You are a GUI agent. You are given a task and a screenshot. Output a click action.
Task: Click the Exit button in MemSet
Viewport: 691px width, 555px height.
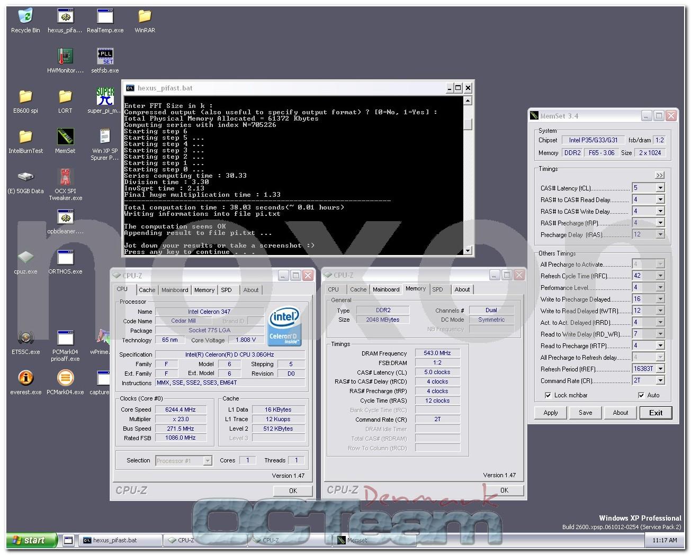pos(656,413)
